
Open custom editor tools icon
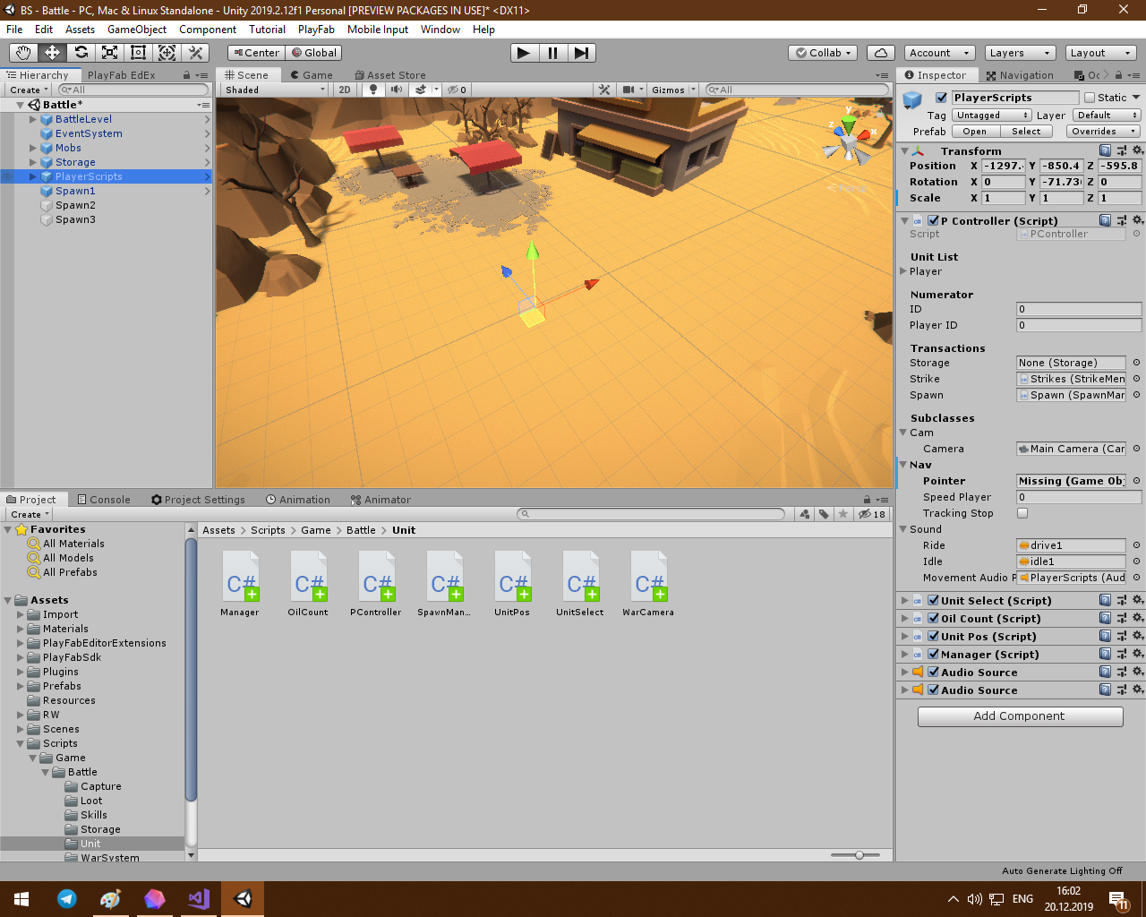coord(196,53)
